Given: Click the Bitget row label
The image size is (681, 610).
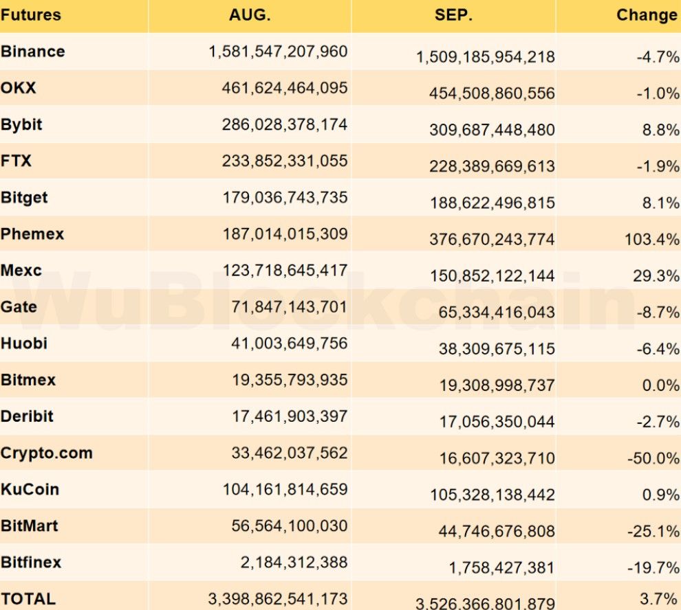Looking at the screenshot, I should (x=25, y=197).
